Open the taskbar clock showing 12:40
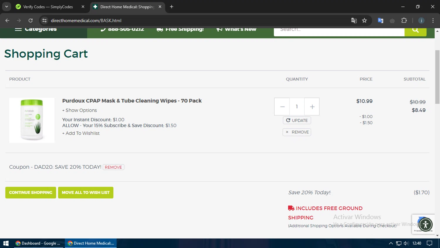 pos(417,243)
